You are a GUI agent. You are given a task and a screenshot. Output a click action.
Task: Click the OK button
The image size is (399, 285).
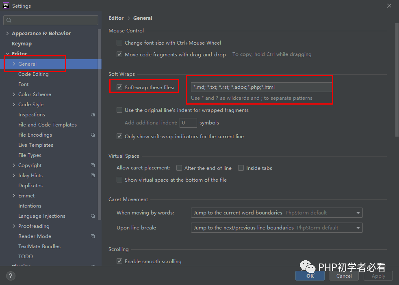[x=310, y=276]
